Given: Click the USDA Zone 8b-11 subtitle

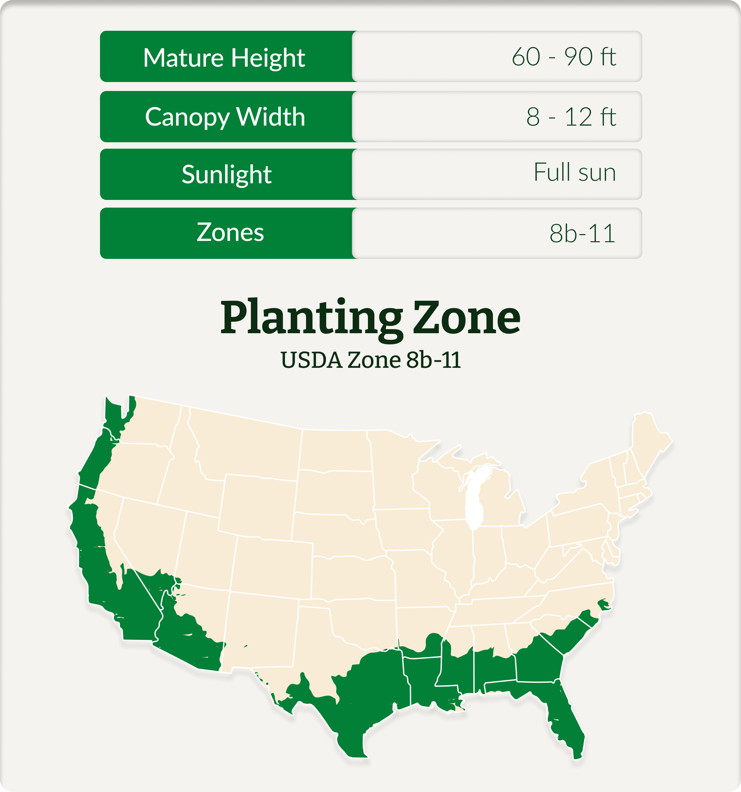Looking at the screenshot, I should (x=370, y=360).
